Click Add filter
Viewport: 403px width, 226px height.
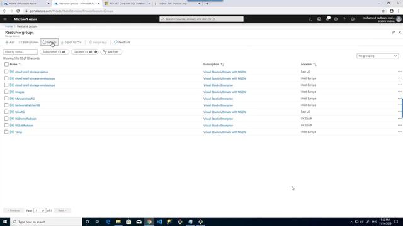tap(111, 51)
